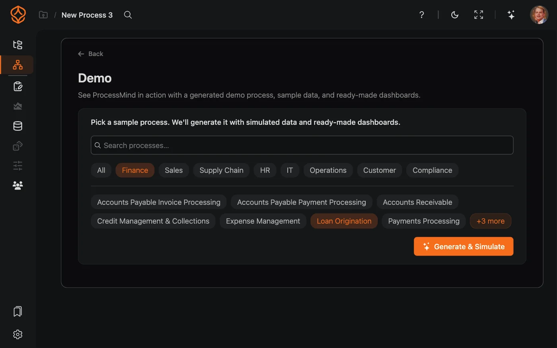Select the Customer category filter
This screenshot has height=348, width=557.
(379, 170)
